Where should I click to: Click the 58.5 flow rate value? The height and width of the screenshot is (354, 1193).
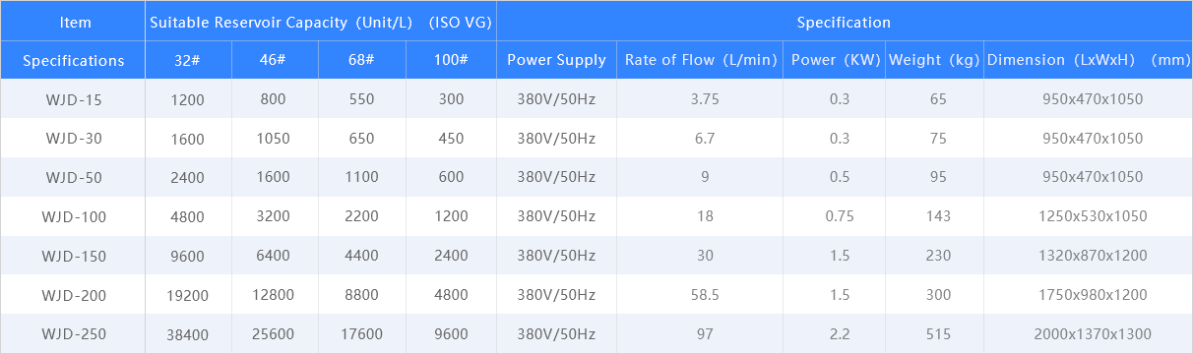(x=703, y=295)
